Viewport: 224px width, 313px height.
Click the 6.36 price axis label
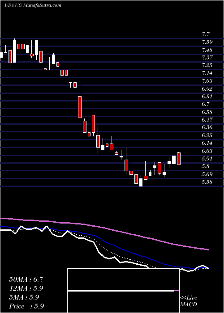click(207, 127)
